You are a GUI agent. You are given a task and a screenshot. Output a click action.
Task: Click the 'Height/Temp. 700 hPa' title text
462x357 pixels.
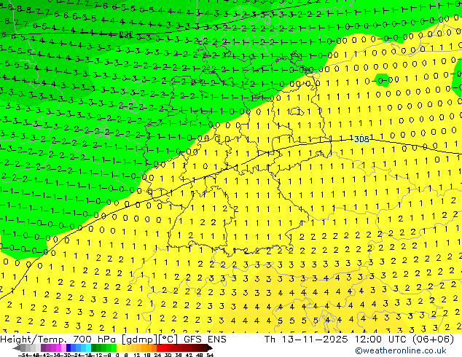[60, 340]
